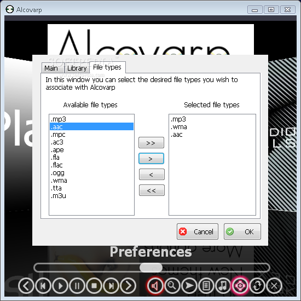
Task: Select .mp3 in Selected file types
Action: coord(212,119)
